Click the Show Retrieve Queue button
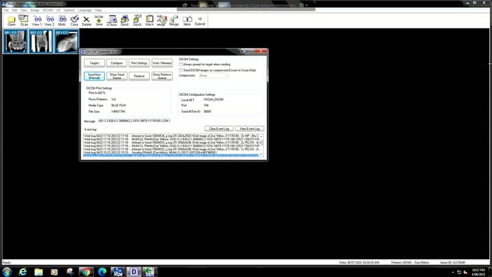Screen dimensions: 492x277 pyautogui.click(x=162, y=76)
